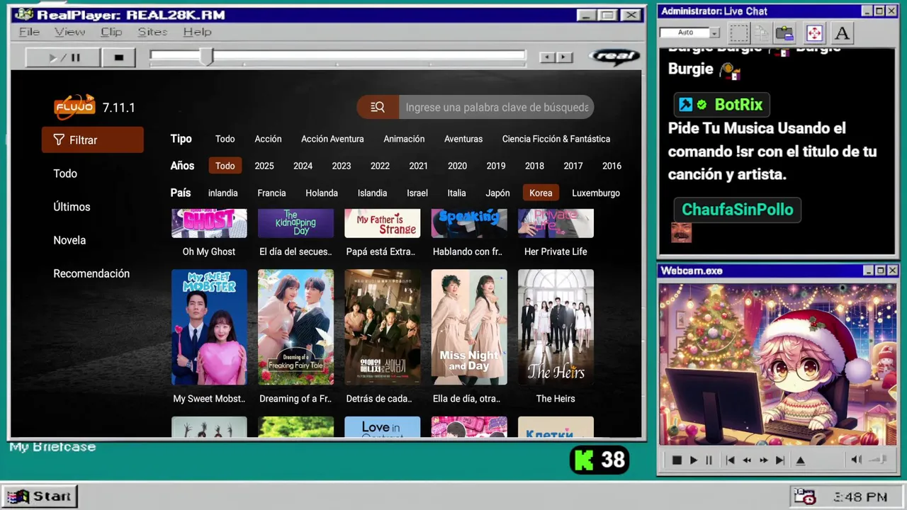Filter by Ciencia Ficción & Fantástica
The width and height of the screenshot is (907, 510).
[556, 139]
